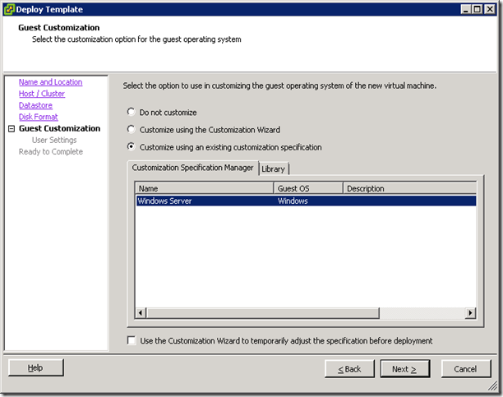The image size is (503, 397).
Task: Cancel the Deploy Template wizard
Action: pos(466,369)
